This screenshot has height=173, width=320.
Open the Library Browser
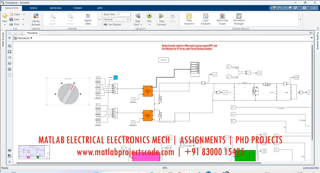click(36, 20)
